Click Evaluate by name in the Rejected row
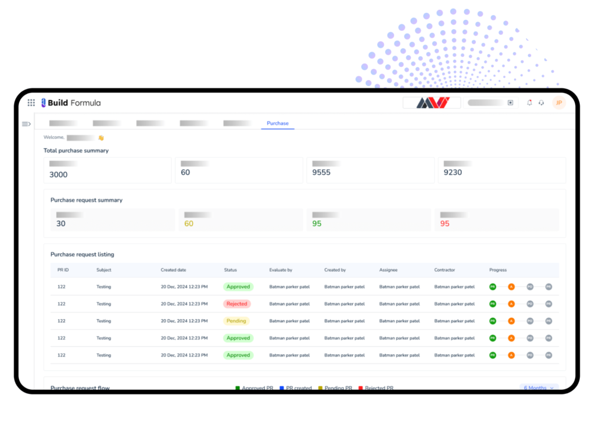Screen dimensions: 595x424 click(289, 304)
